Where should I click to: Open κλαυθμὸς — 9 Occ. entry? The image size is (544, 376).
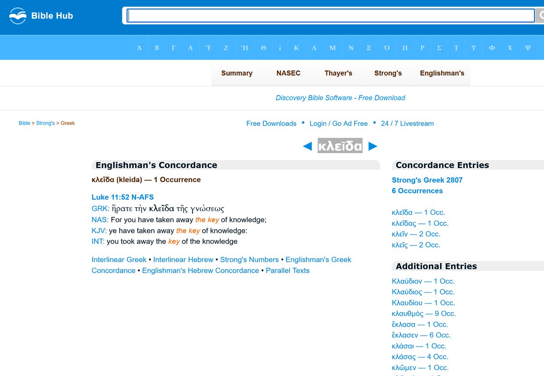click(424, 313)
